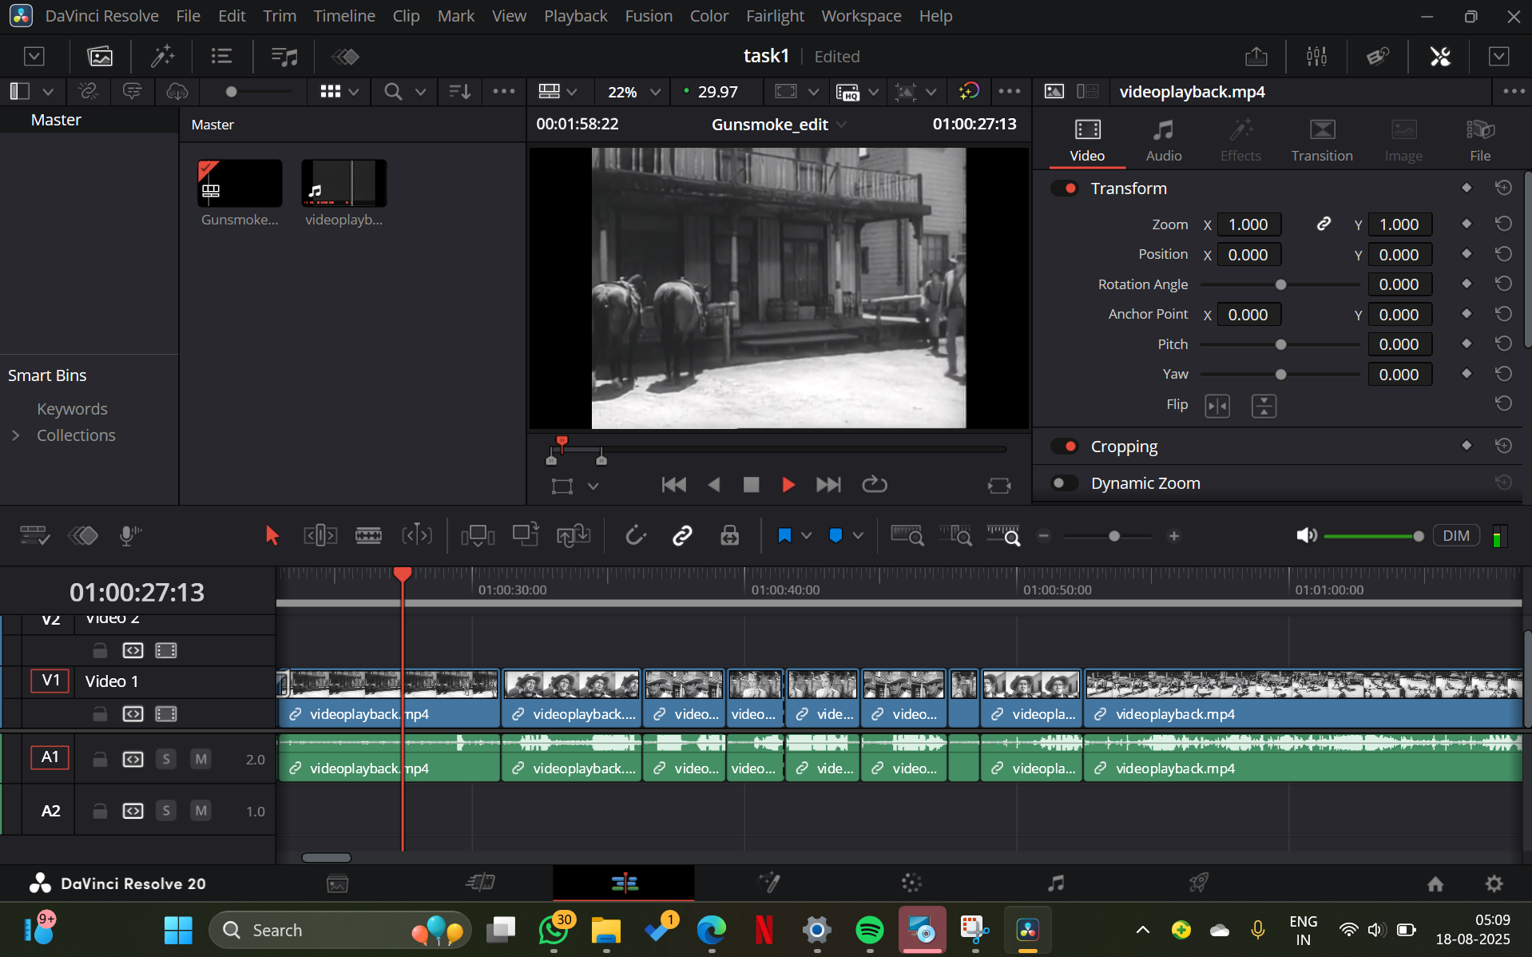Open the Media Pool panel icon

pyautogui.click(x=100, y=56)
